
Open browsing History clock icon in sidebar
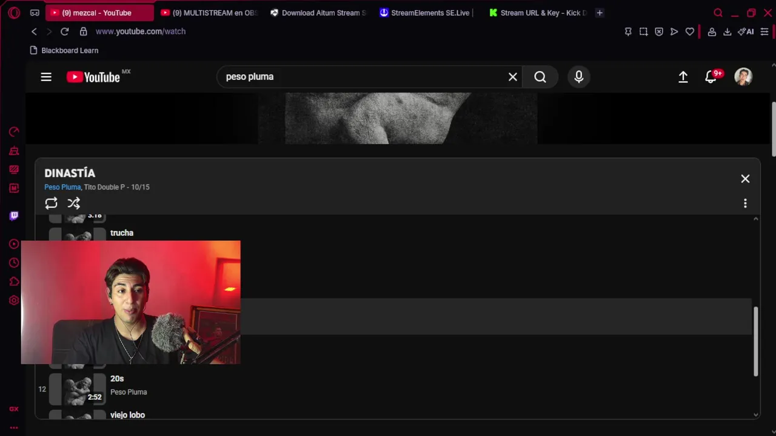click(14, 263)
